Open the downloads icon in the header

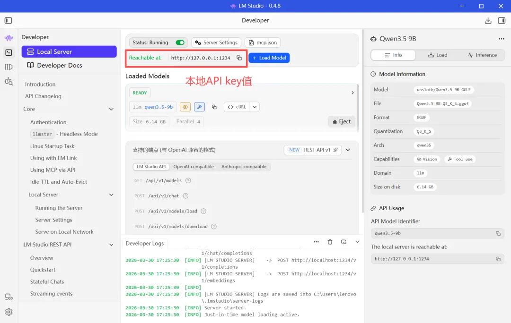tap(488, 20)
